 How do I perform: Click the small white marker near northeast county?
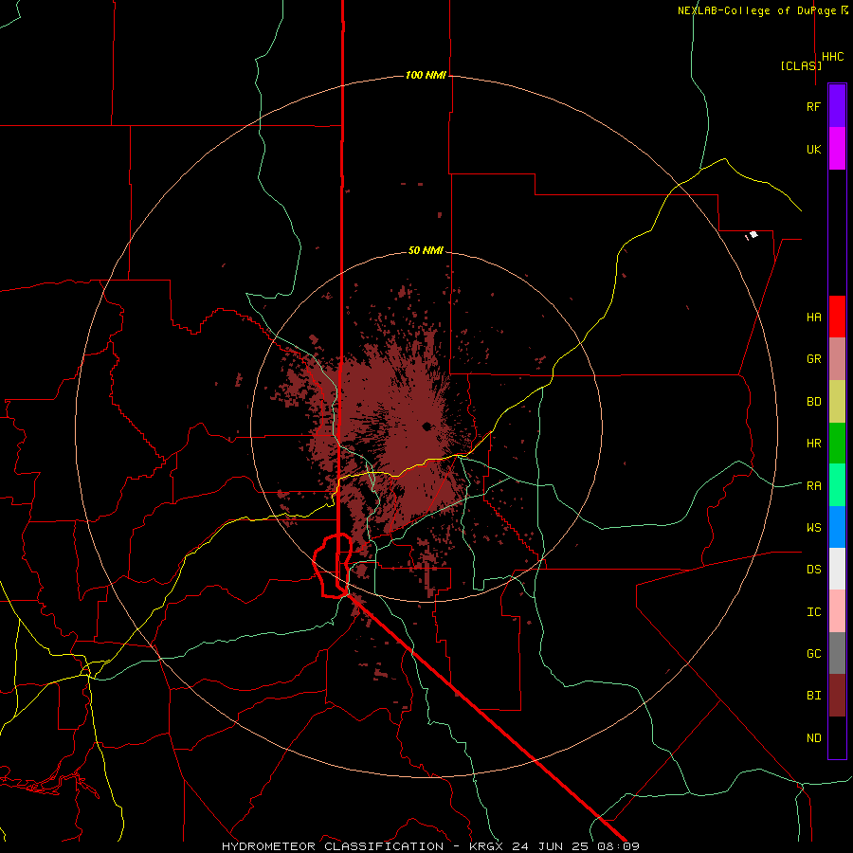[x=752, y=236]
